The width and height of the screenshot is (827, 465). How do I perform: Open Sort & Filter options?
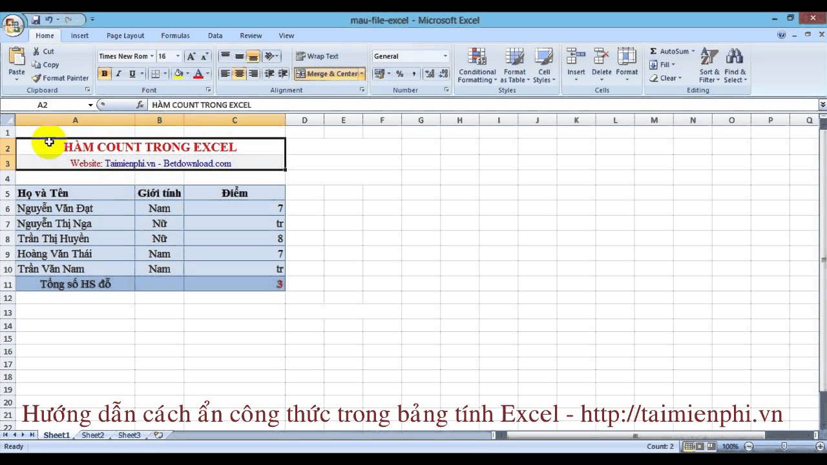tap(709, 65)
